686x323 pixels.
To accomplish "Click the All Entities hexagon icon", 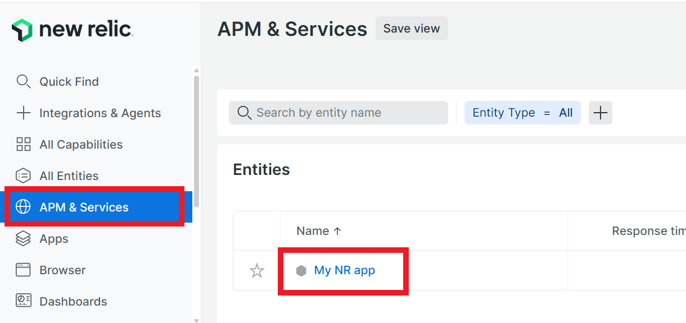I will click(x=23, y=176).
